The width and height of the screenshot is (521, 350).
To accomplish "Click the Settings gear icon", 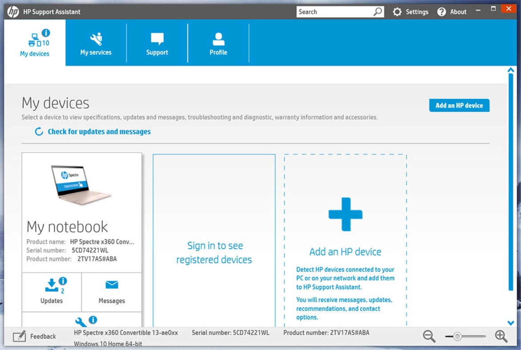I will click(x=397, y=12).
